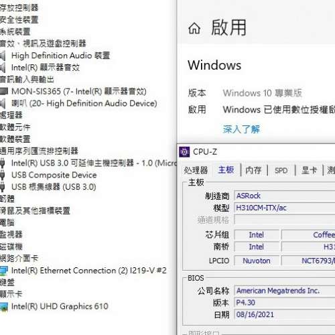This screenshot has width=335, height=335.
Task: Expand the 鍵盤 category
Action: (7, 283)
